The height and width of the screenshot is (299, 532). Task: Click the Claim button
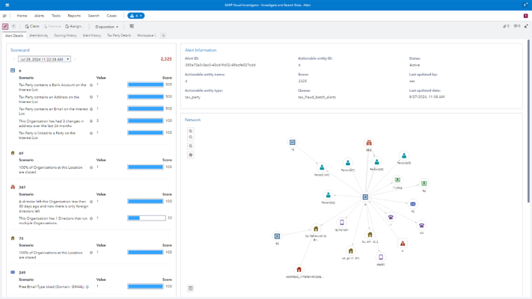pyautogui.click(x=32, y=26)
